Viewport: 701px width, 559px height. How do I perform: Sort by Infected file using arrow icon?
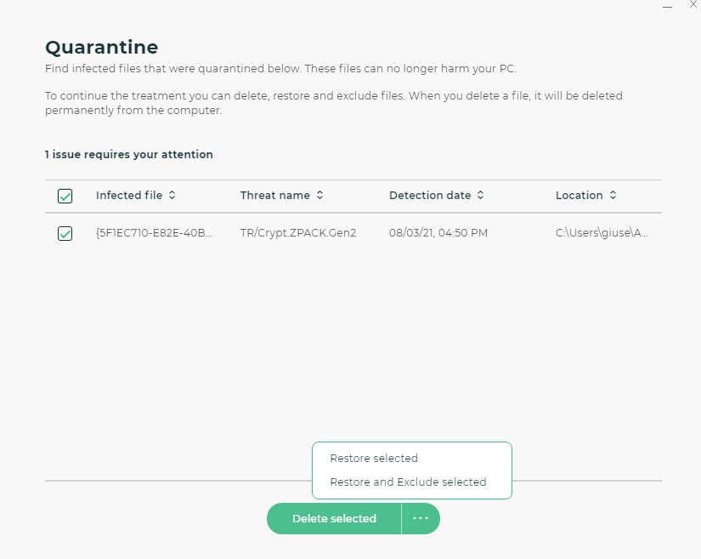pos(172,196)
